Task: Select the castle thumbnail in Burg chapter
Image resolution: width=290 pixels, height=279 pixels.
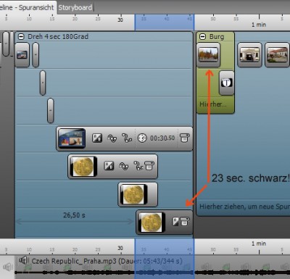Action: coord(208,54)
